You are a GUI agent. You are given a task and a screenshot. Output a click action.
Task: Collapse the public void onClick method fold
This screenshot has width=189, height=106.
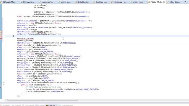point(4,85)
